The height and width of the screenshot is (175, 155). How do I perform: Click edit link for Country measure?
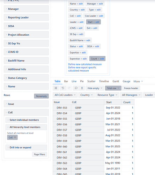pos(83,10)
